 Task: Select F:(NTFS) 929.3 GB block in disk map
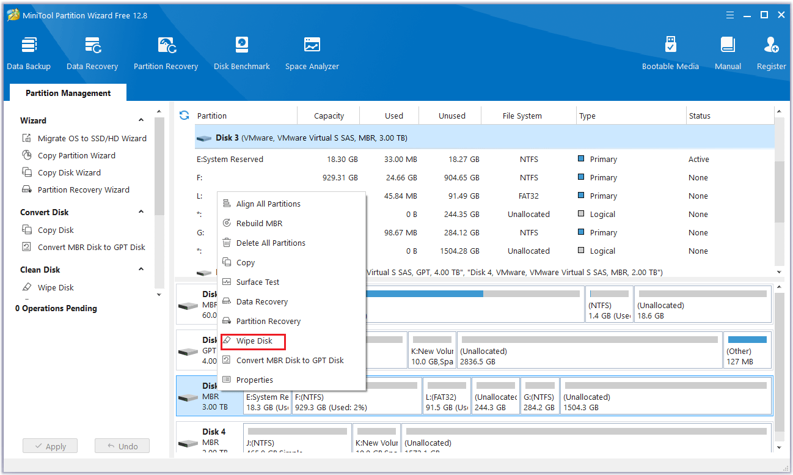357,396
